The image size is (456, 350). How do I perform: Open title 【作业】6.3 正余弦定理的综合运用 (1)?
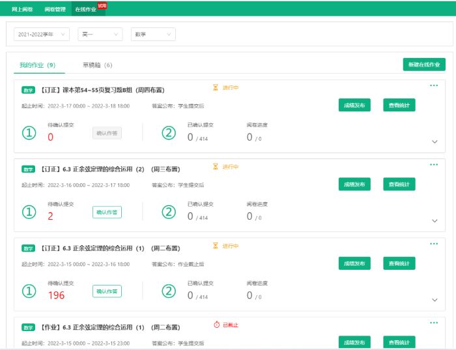tap(109, 328)
